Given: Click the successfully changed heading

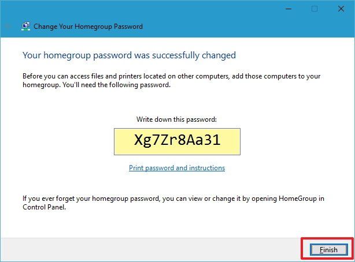Looking at the screenshot, I should [x=129, y=55].
